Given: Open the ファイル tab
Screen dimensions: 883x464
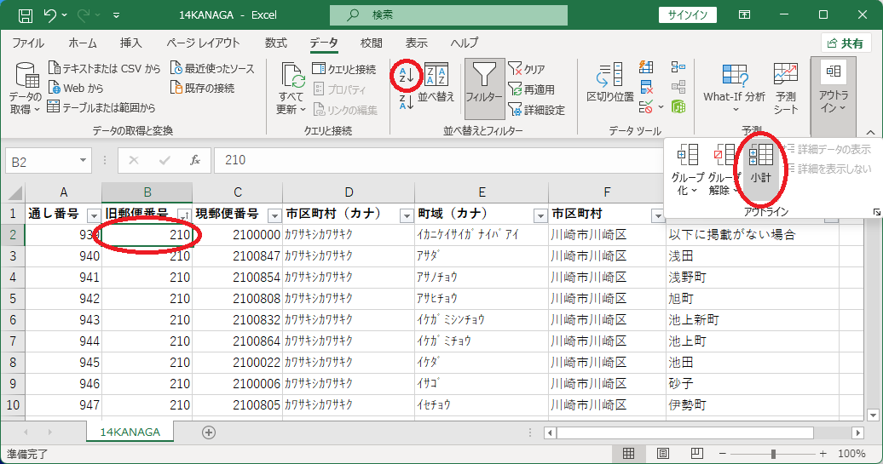Looking at the screenshot, I should [28, 43].
